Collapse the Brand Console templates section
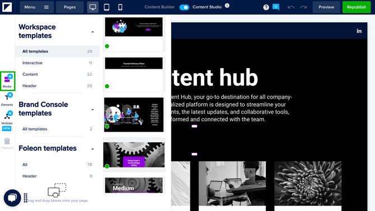 [92, 109]
